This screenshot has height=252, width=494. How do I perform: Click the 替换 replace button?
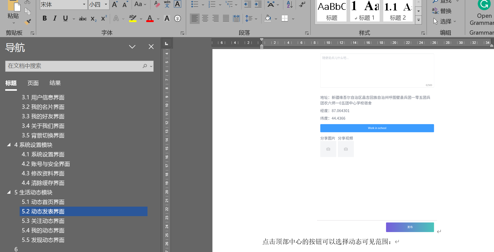click(442, 11)
